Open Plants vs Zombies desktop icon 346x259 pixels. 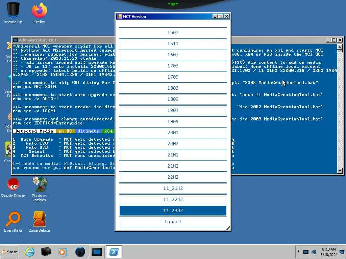coord(39,190)
